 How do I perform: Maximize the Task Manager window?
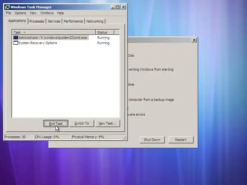click(118, 7)
